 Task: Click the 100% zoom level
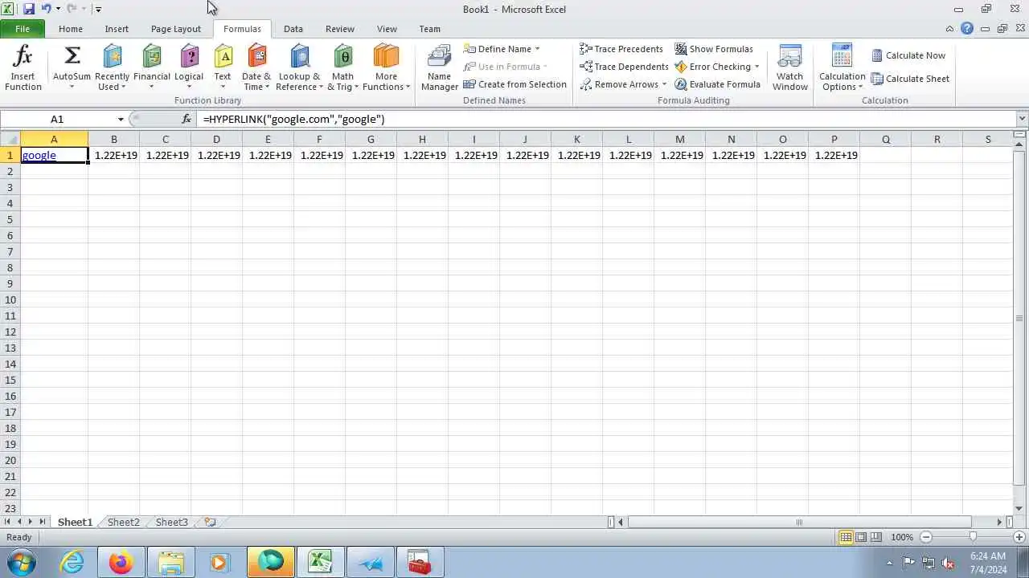click(902, 537)
